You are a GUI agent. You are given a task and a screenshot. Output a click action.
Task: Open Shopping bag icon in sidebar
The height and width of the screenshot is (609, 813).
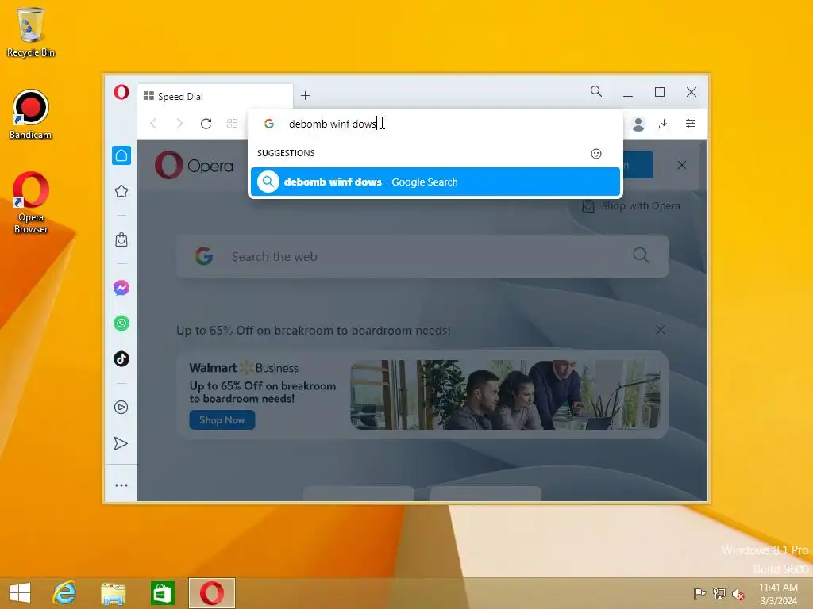tap(121, 239)
